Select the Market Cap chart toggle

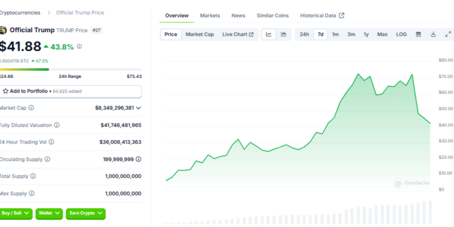200,34
